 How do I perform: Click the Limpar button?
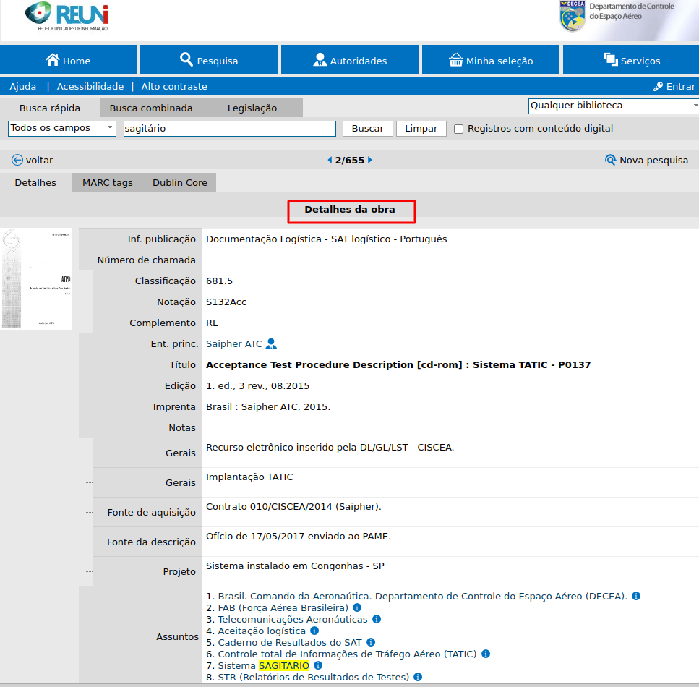(x=421, y=129)
